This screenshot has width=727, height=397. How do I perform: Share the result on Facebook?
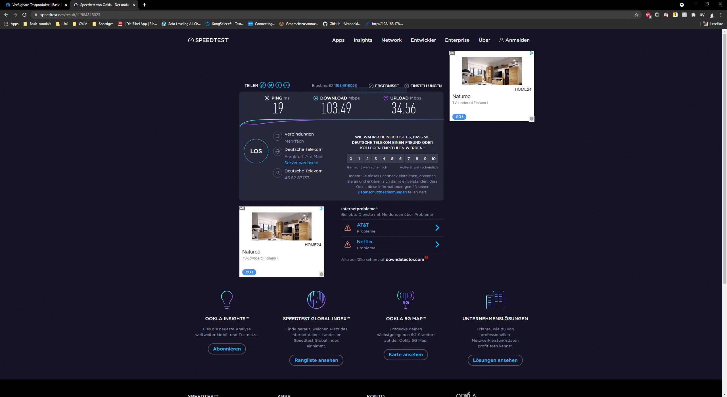(279, 85)
